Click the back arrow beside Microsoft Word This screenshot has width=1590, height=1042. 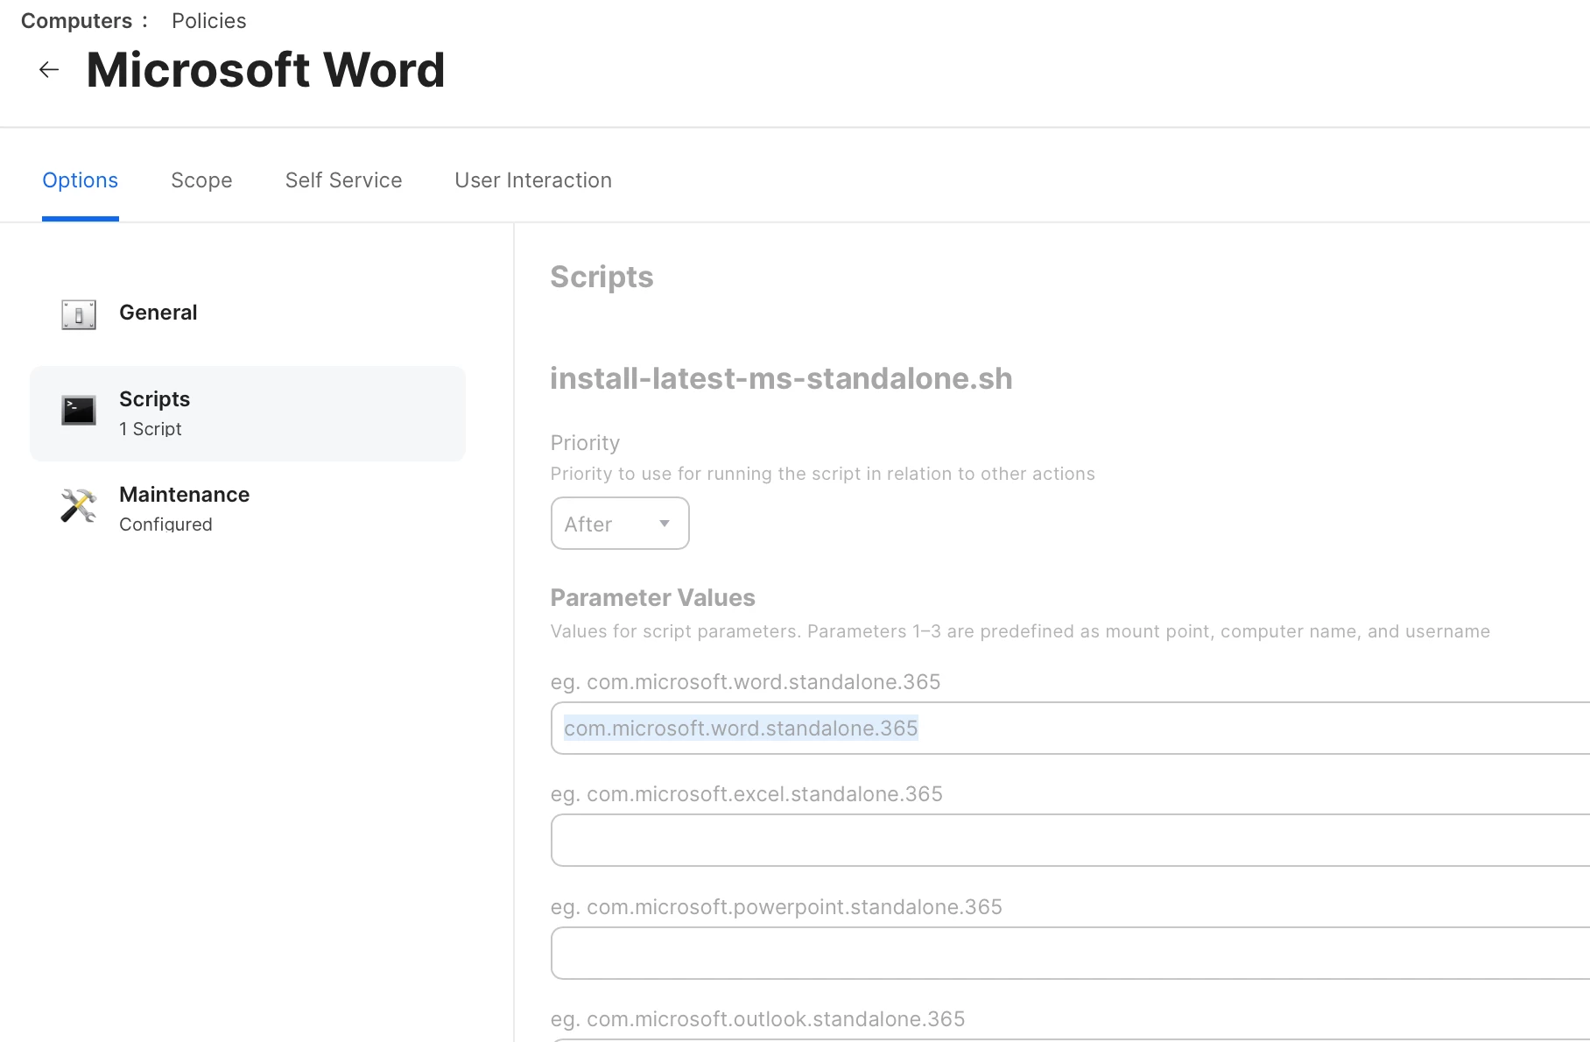point(49,70)
